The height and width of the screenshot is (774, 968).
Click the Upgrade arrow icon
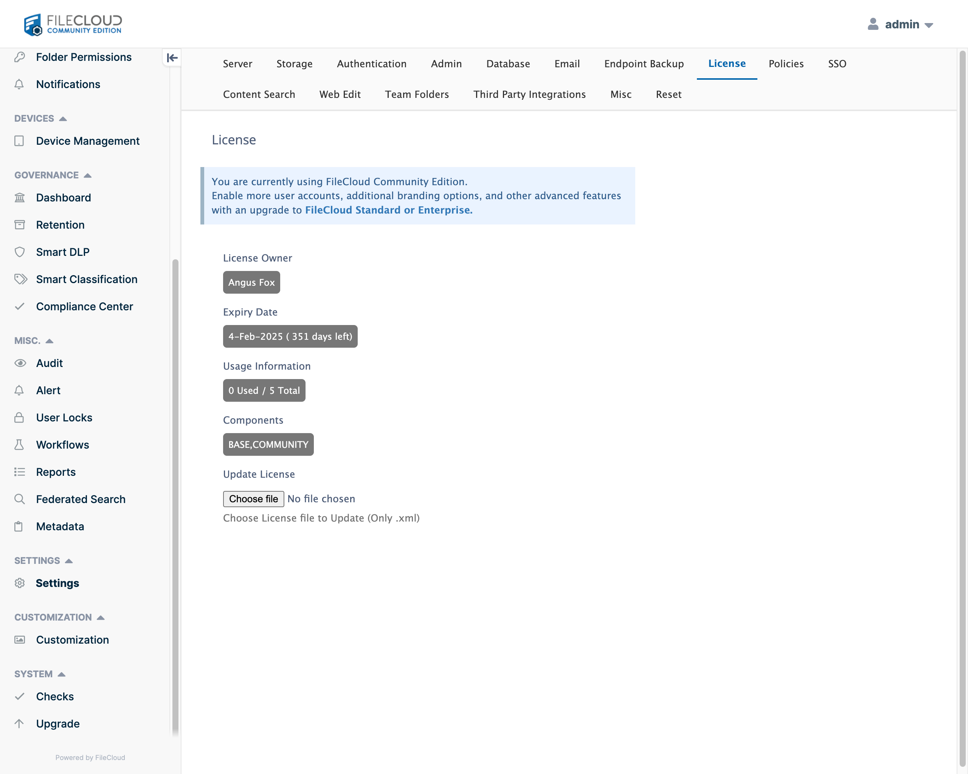point(20,723)
